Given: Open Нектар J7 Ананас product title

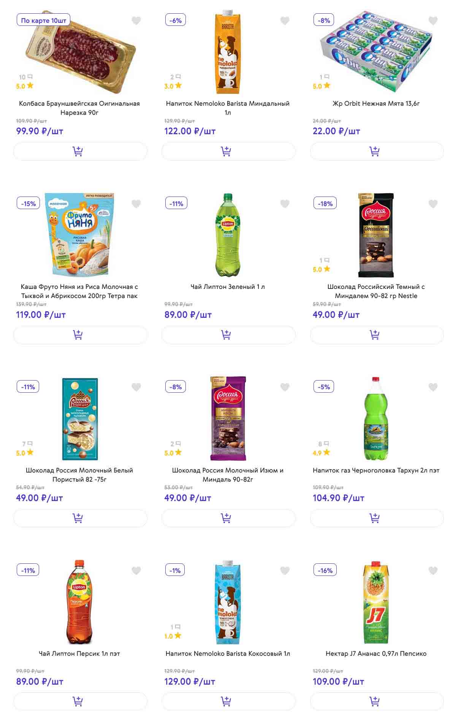Looking at the screenshot, I should [376, 653].
